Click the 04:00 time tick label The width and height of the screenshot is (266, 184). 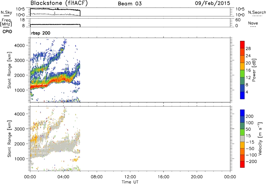click(x=63, y=177)
